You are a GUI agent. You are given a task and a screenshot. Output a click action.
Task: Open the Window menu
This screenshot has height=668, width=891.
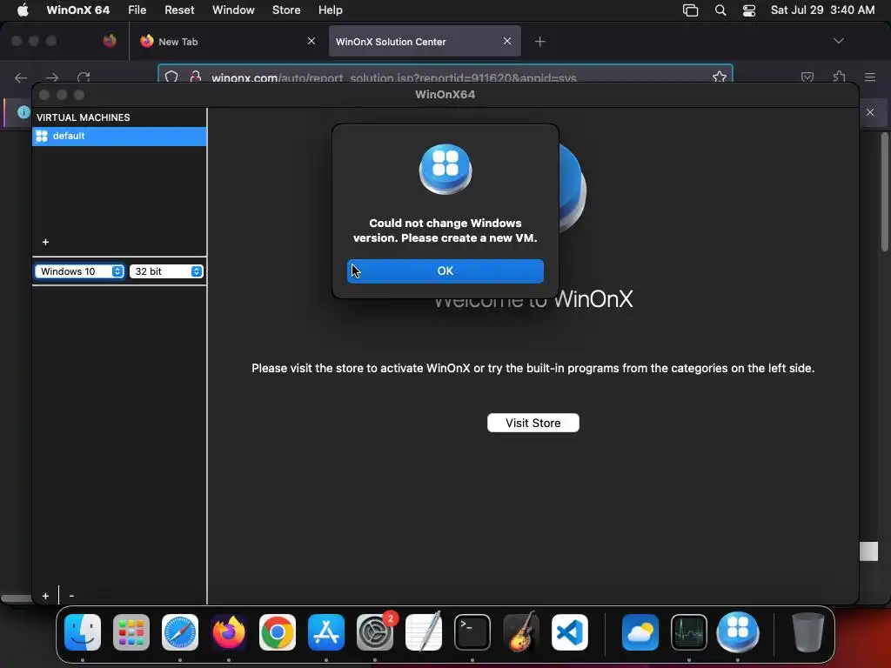coord(233,10)
